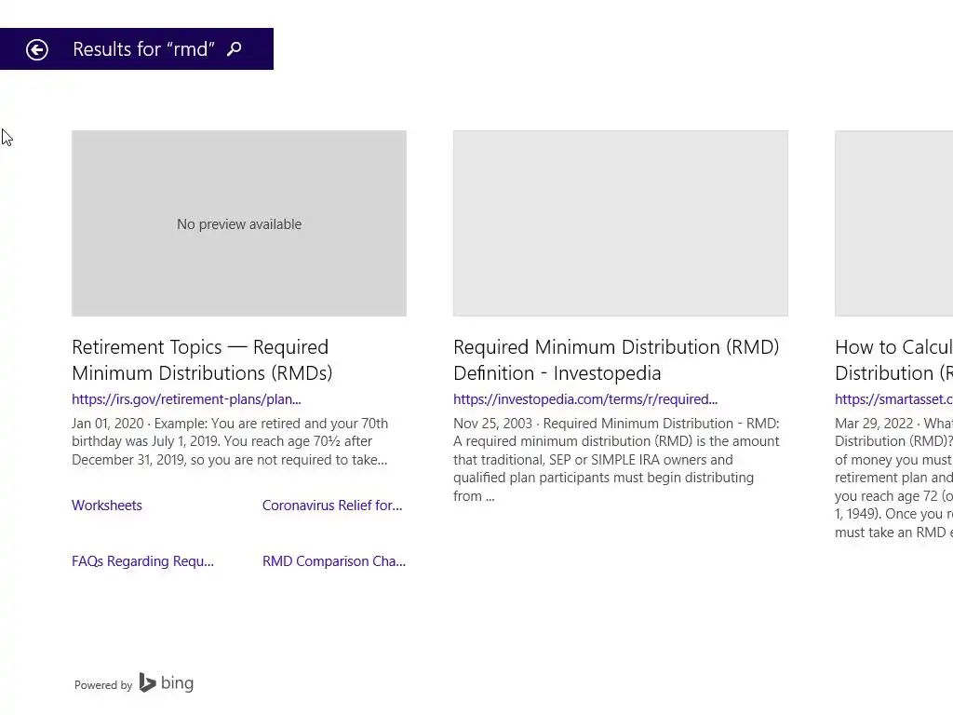Open the Worksheets sublink
This screenshot has height=715, width=953.
(x=107, y=506)
